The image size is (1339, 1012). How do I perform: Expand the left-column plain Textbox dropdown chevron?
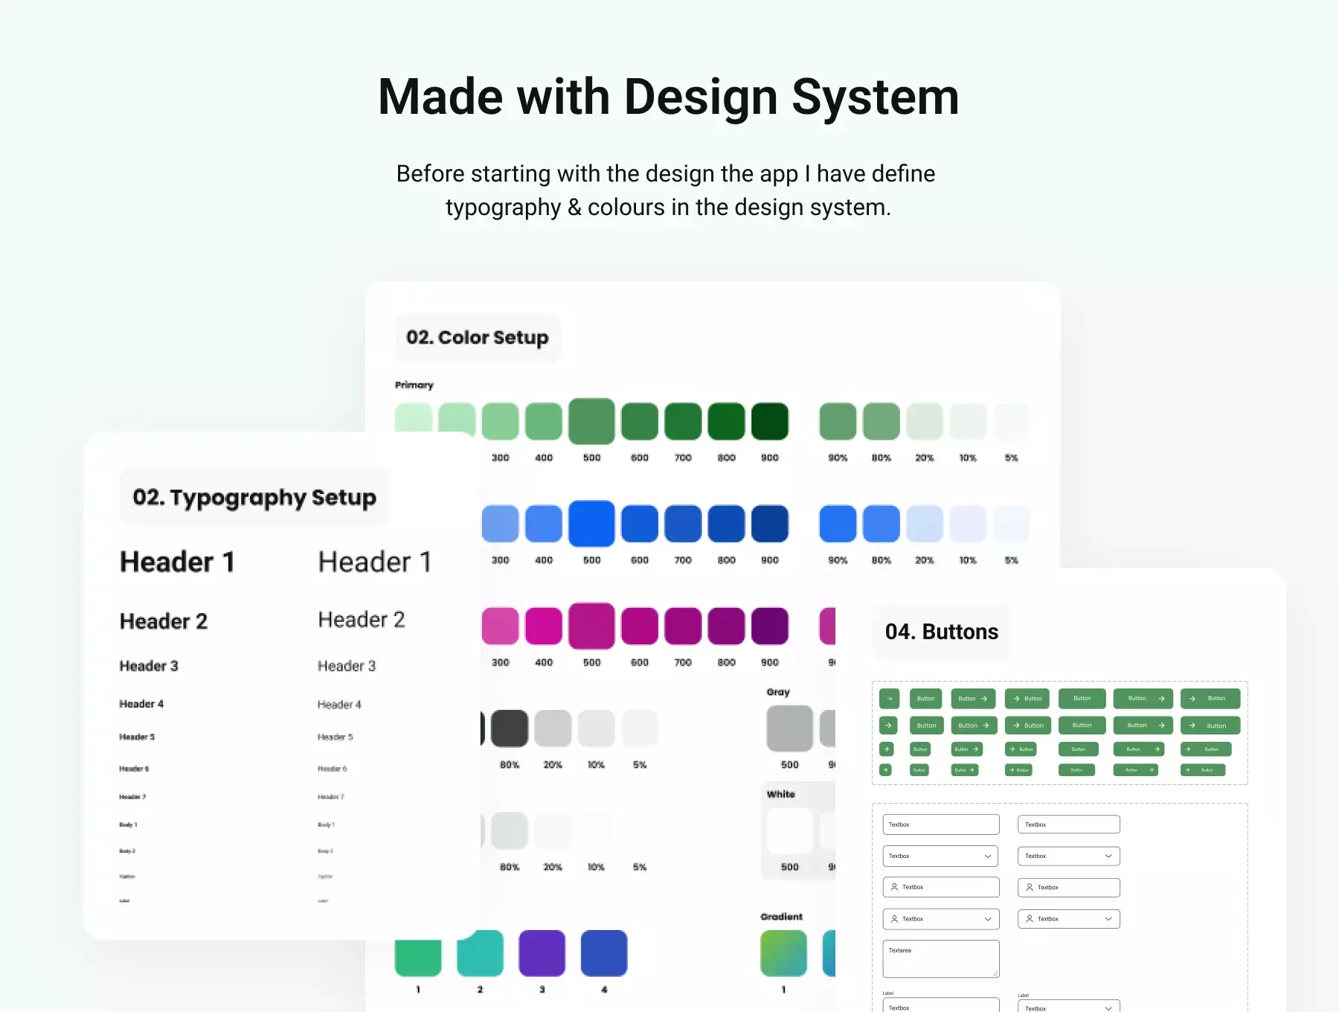[x=988, y=856]
